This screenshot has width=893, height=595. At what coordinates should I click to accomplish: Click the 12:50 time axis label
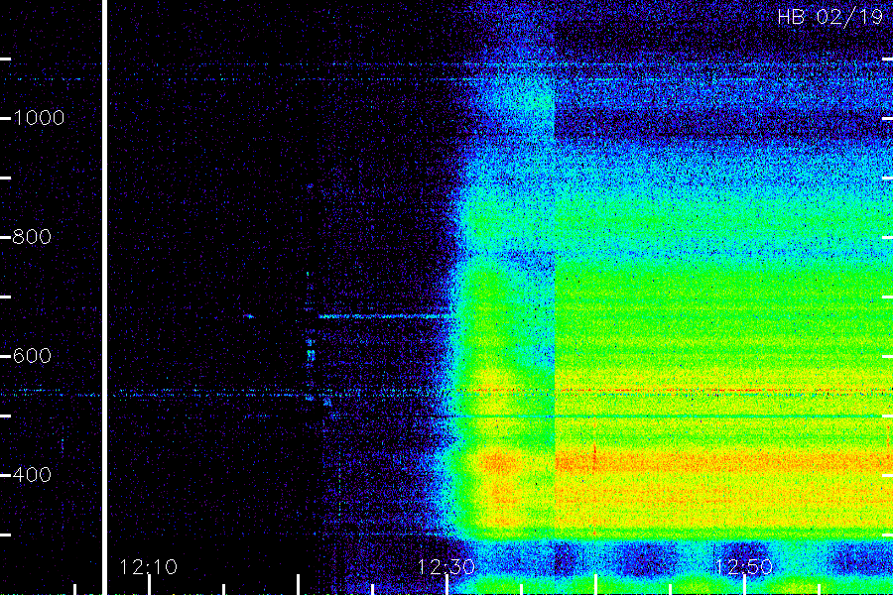coord(743,567)
